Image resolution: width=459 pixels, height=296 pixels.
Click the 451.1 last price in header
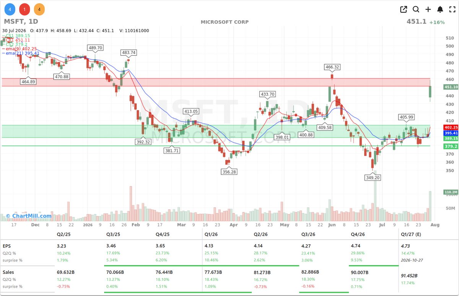click(416, 22)
